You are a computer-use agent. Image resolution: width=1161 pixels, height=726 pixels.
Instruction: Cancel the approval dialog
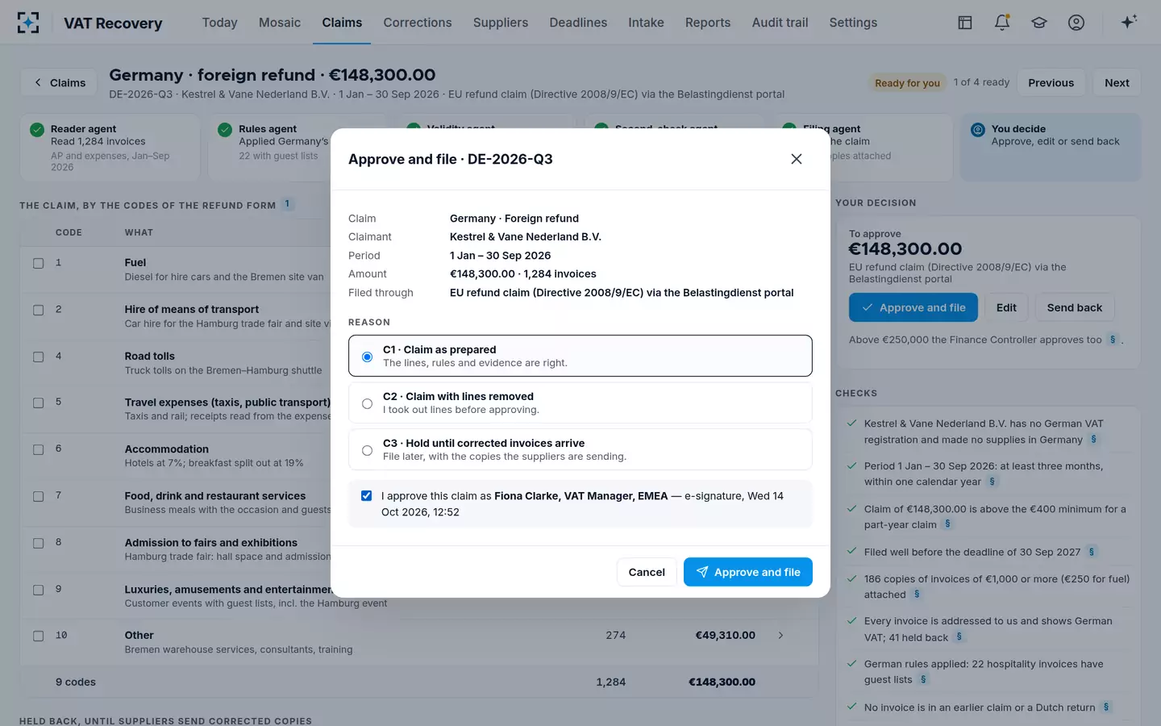point(647,572)
